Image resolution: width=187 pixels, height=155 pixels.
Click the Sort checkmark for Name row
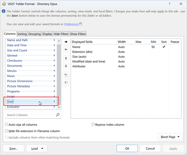coord(164,47)
